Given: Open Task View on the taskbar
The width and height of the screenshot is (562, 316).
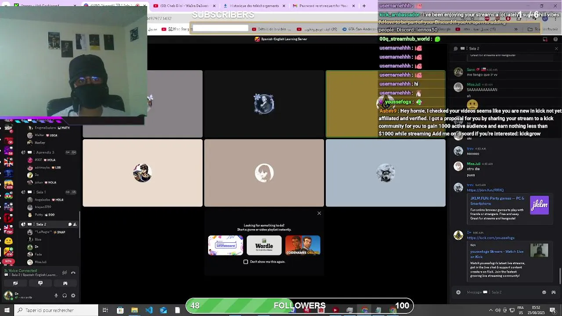Looking at the screenshot, I should pyautogui.click(x=105, y=310).
